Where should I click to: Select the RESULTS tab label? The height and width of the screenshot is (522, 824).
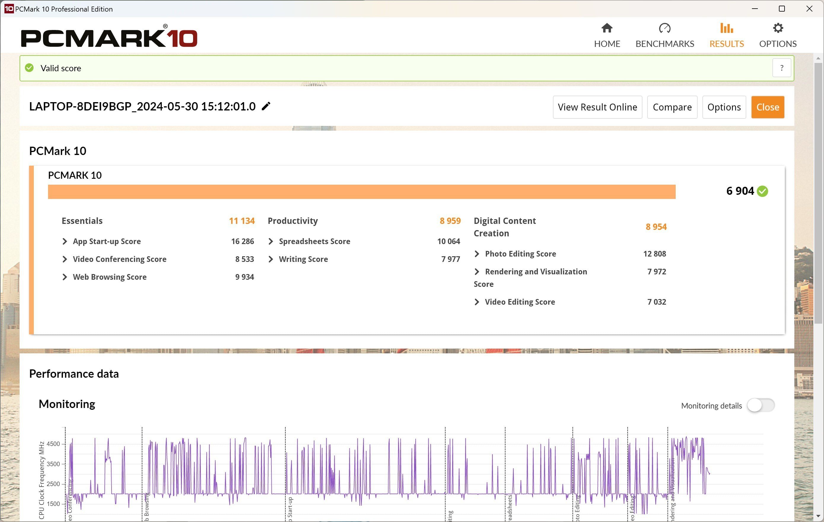(x=726, y=44)
